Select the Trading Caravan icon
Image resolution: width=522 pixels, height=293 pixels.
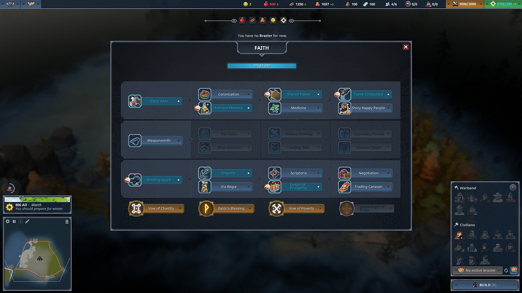(x=344, y=187)
